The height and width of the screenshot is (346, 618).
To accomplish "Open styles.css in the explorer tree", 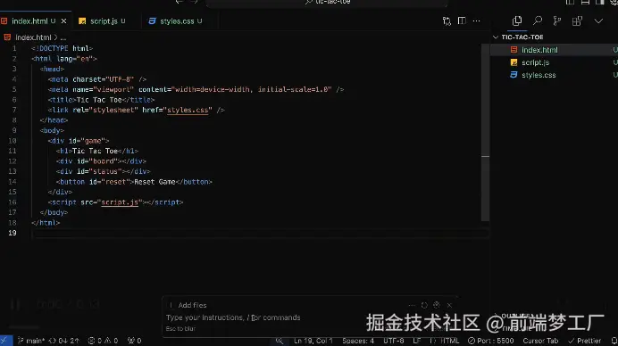I will click(539, 75).
